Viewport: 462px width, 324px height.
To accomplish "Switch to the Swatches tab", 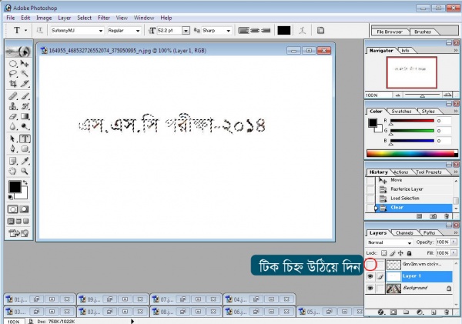I will (x=401, y=112).
